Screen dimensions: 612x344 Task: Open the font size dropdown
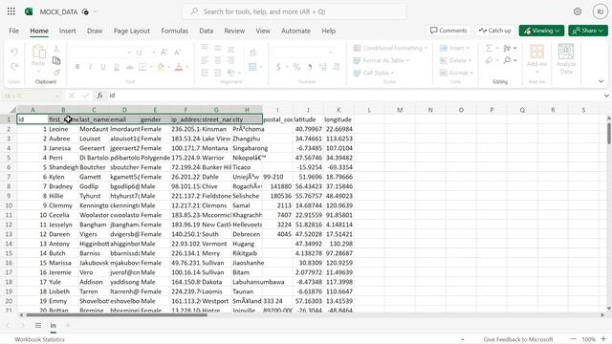click(x=153, y=53)
